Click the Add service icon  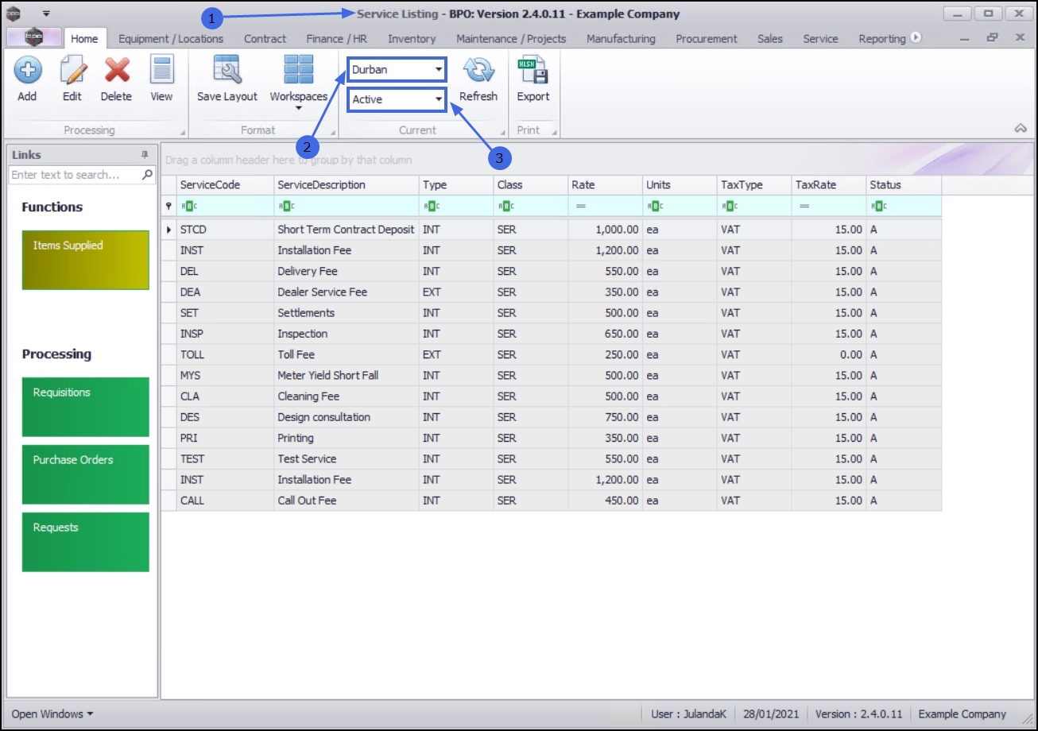click(27, 71)
